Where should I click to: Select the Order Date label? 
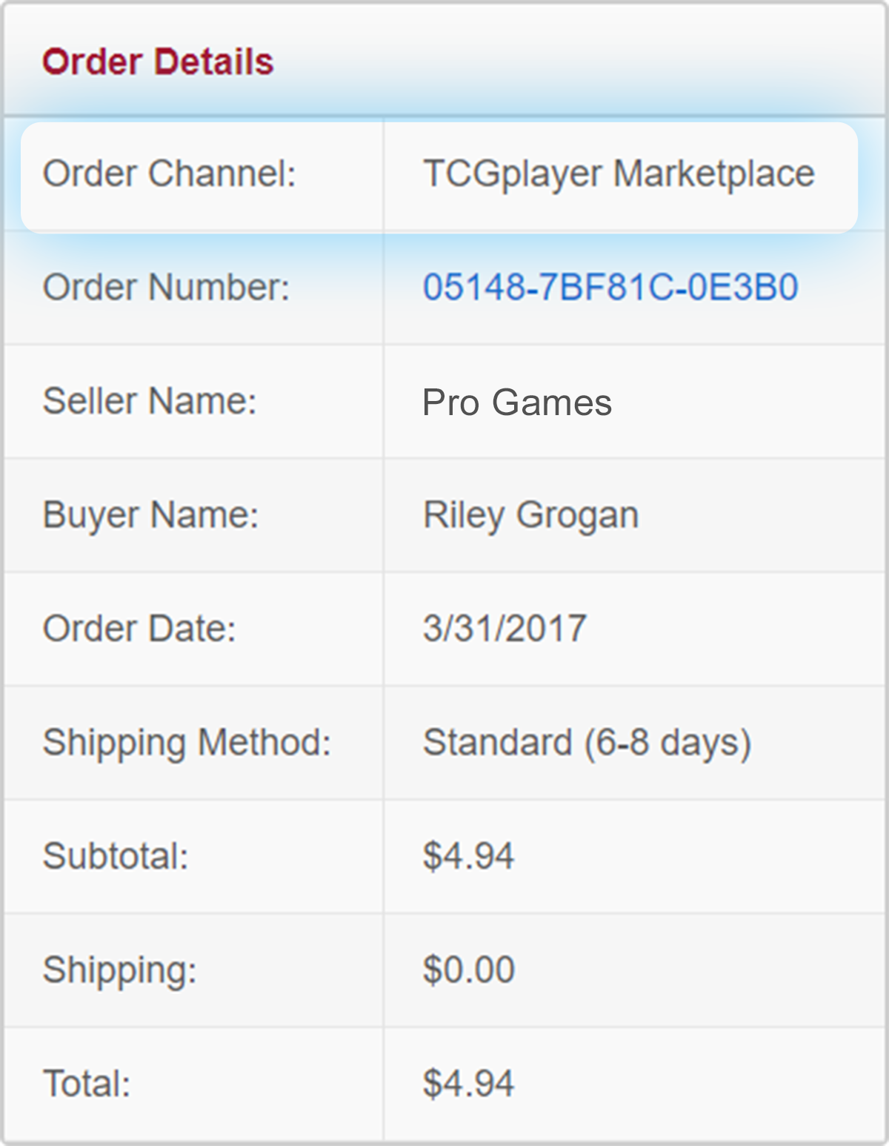click(x=139, y=629)
